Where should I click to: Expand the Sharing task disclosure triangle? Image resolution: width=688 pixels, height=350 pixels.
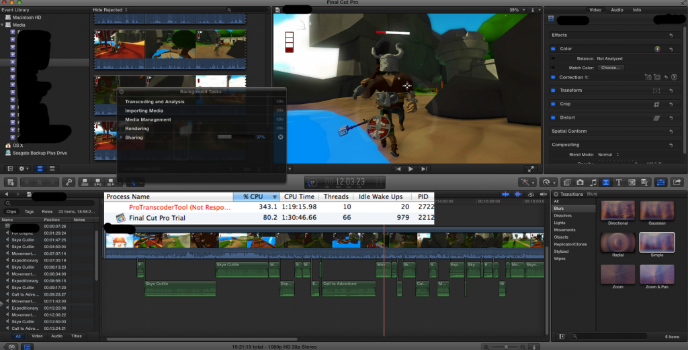point(121,137)
